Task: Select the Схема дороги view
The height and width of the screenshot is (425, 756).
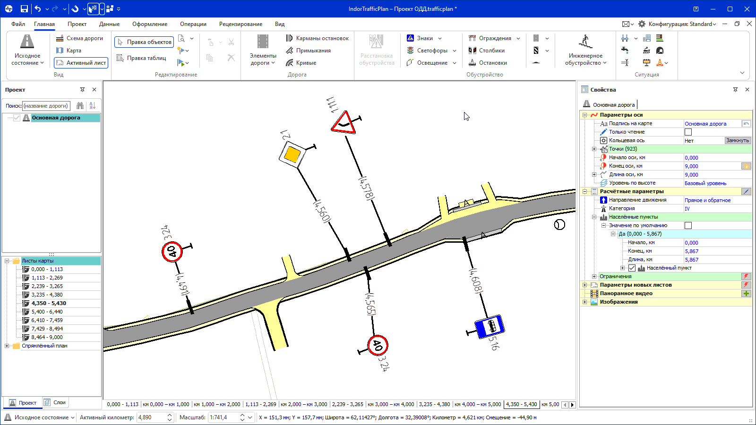Action: [79, 38]
